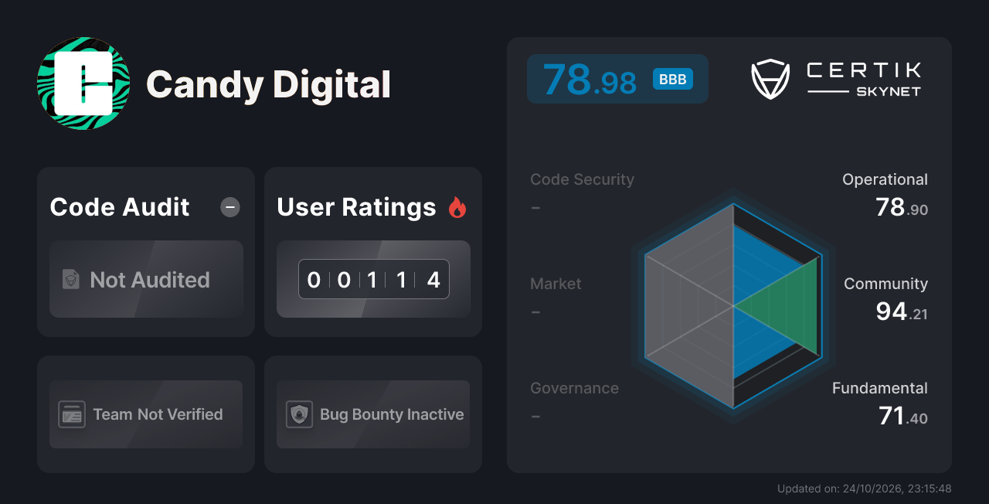This screenshot has width=989, height=504.
Task: Click the 78.98 overall security score
Action: pyautogui.click(x=590, y=80)
